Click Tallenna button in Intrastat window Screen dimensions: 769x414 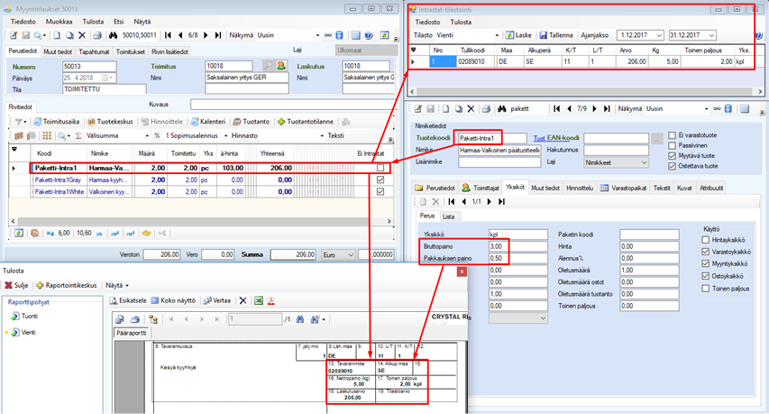pos(556,35)
